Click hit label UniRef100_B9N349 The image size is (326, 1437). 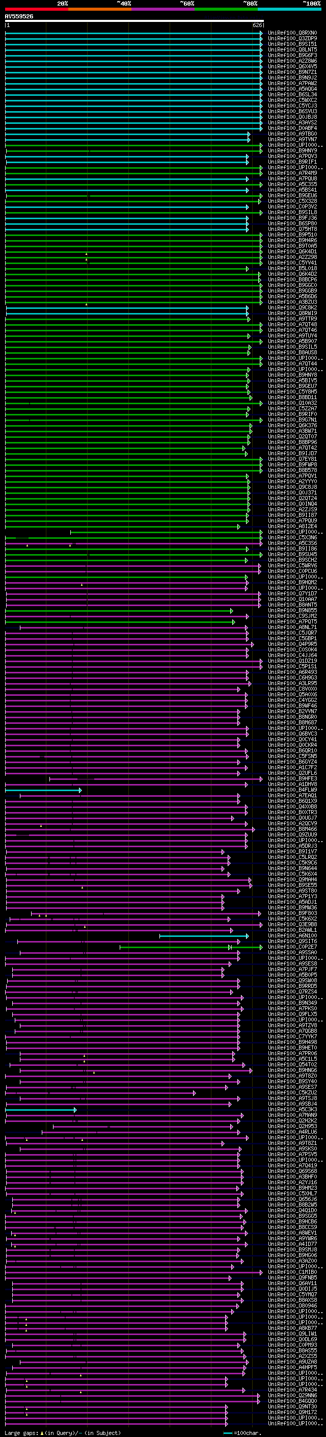[x=292, y=1003]
